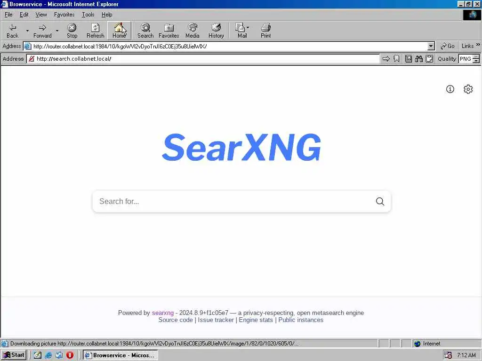Screen dimensions: 482x361
Task: Increase quality with the up stepper arrow
Action: coord(476,56)
